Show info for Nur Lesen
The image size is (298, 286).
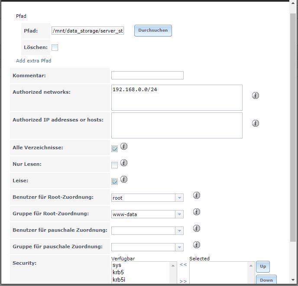click(124, 163)
